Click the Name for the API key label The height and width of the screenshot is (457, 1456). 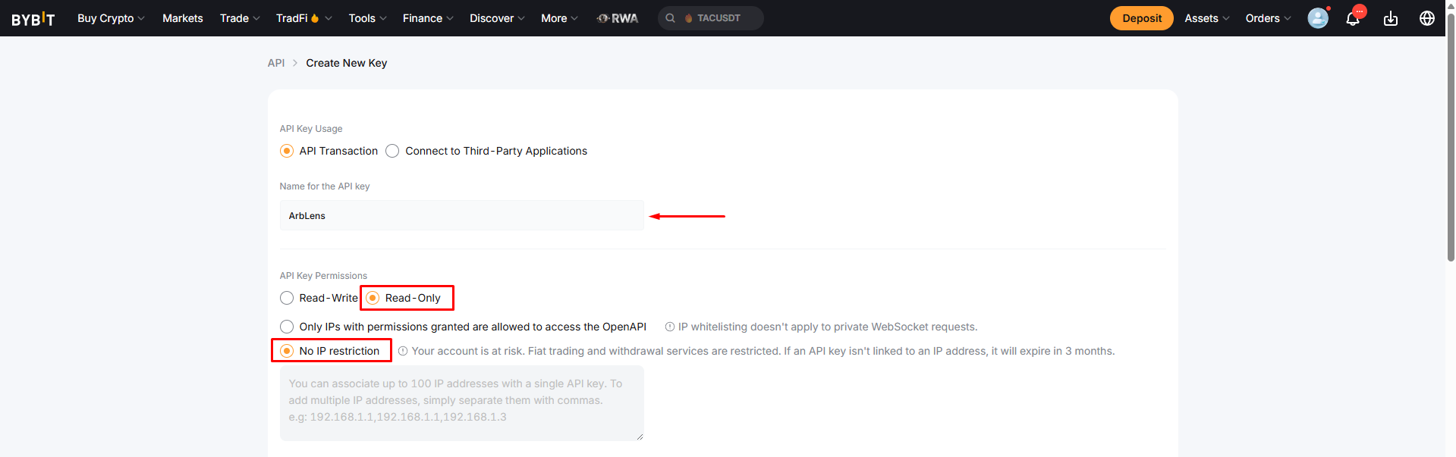coord(325,186)
